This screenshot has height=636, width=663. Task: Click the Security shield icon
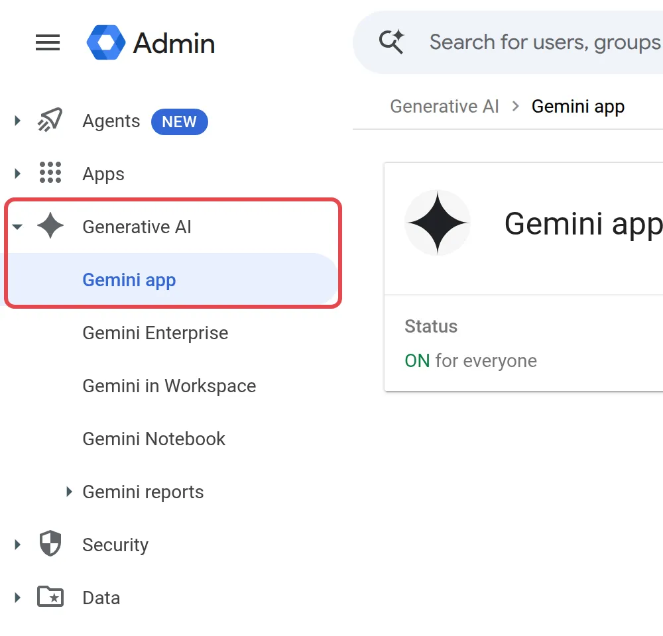click(x=50, y=543)
